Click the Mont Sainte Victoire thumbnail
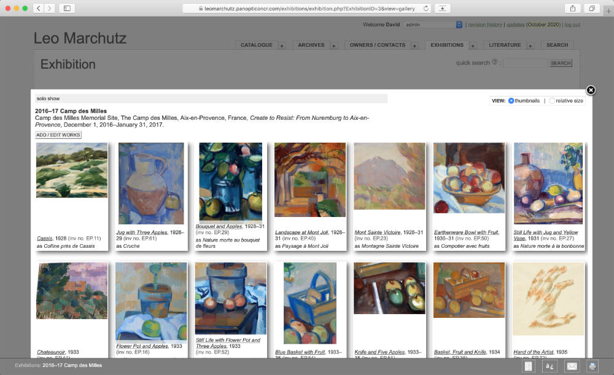Viewport: 614px width, 375px height. 389,176
